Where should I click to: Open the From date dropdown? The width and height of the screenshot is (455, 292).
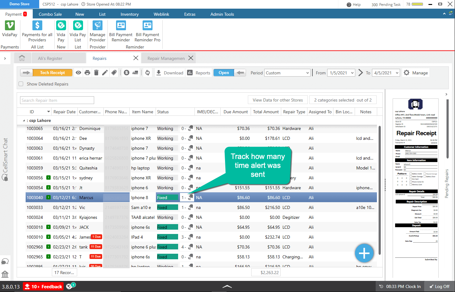tap(341, 73)
